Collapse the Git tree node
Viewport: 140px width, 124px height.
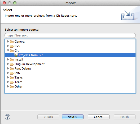pos(8,50)
